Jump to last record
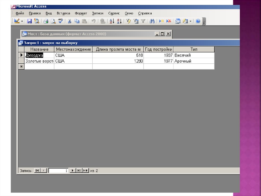Screen dimensions: 261x196 coord(79,170)
